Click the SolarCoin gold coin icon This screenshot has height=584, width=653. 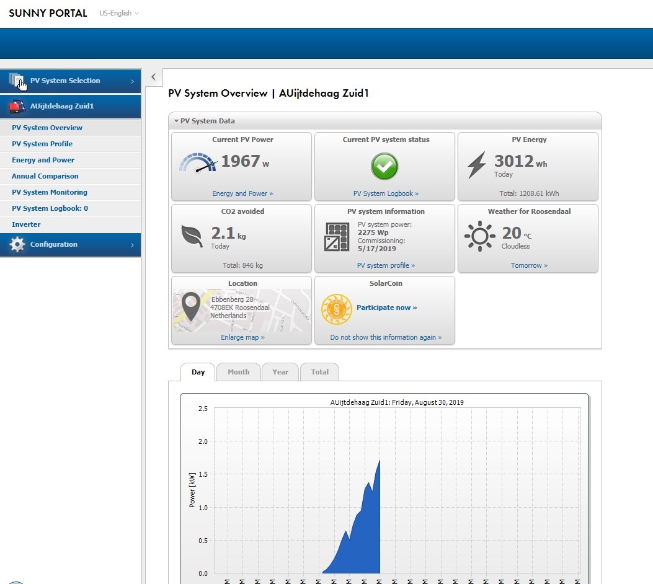[336, 309]
